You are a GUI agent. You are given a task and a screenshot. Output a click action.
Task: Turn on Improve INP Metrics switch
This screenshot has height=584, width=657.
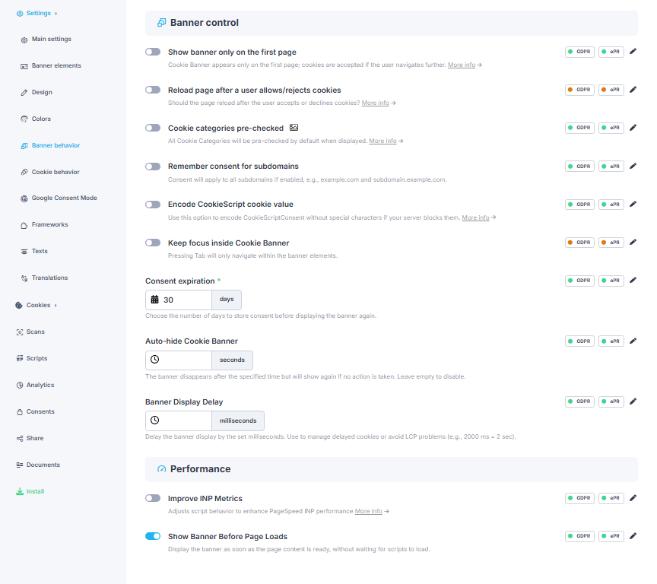pyautogui.click(x=153, y=498)
